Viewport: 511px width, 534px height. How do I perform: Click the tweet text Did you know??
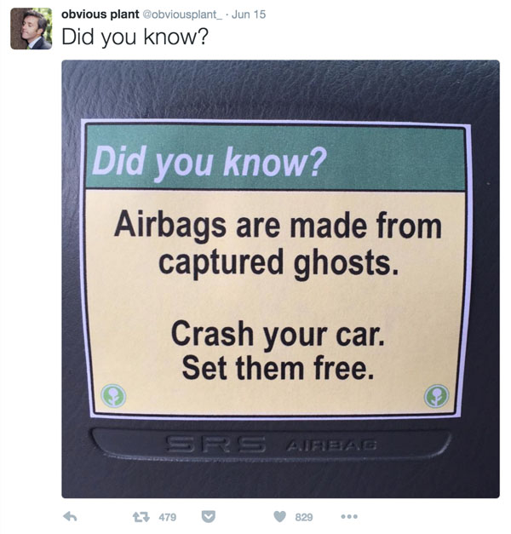coord(135,37)
